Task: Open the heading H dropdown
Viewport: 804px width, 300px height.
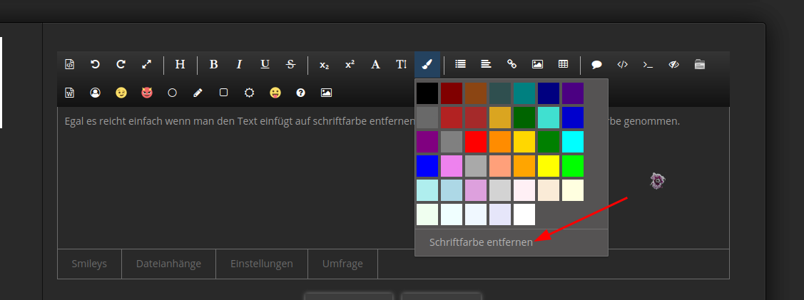Action: (x=180, y=64)
